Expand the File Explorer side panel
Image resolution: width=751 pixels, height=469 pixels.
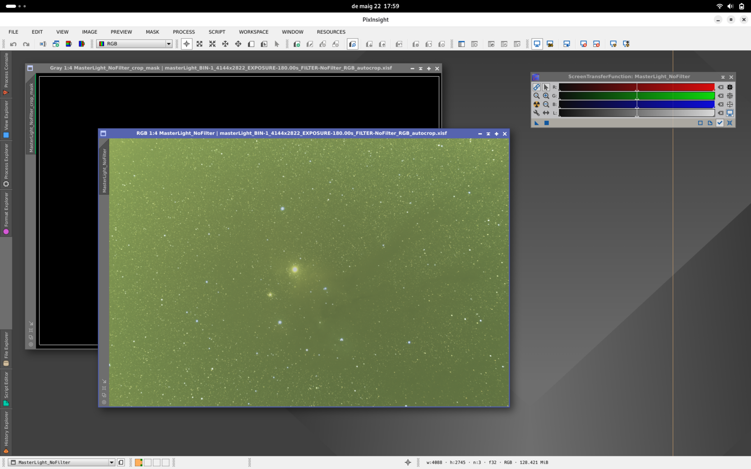(x=6, y=349)
